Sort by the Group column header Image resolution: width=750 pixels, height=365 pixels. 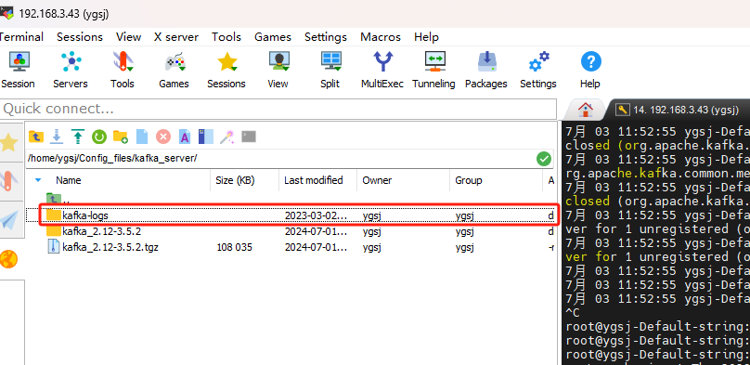469,180
